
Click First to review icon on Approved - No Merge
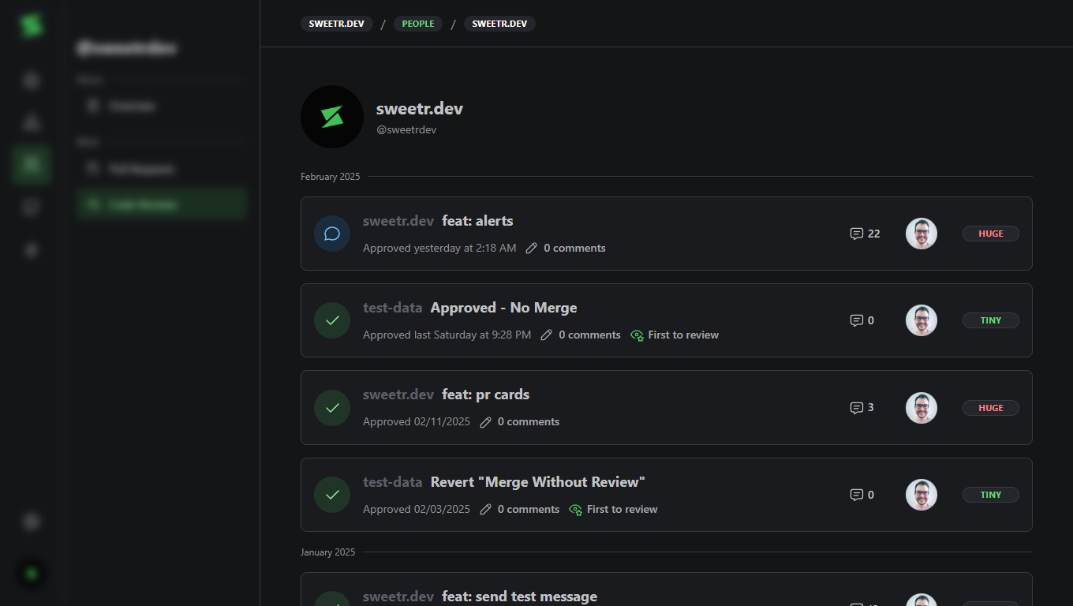tap(637, 335)
